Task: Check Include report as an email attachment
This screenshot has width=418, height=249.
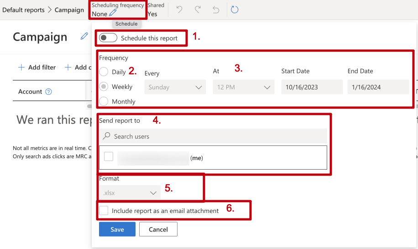Action: [x=104, y=210]
